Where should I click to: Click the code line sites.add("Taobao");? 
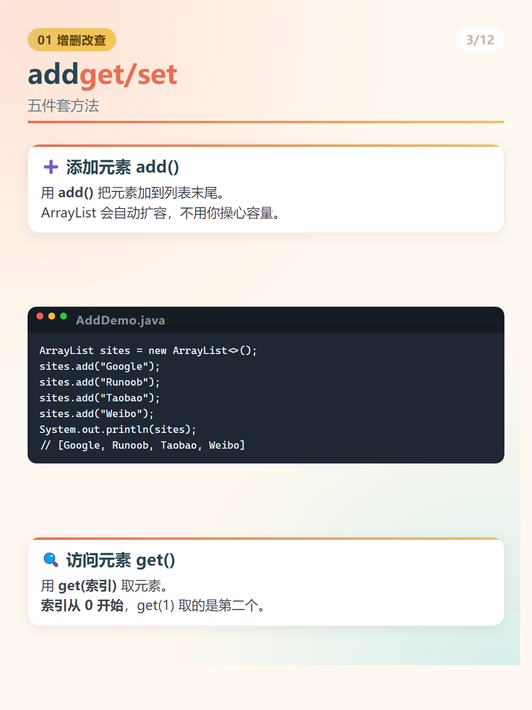click(x=100, y=398)
